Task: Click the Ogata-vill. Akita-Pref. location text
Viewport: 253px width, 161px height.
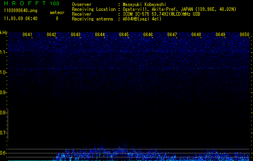Action: (x=179, y=9)
